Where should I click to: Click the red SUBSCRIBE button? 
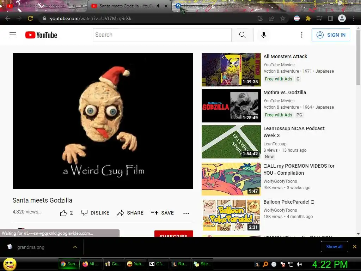tap(173, 234)
